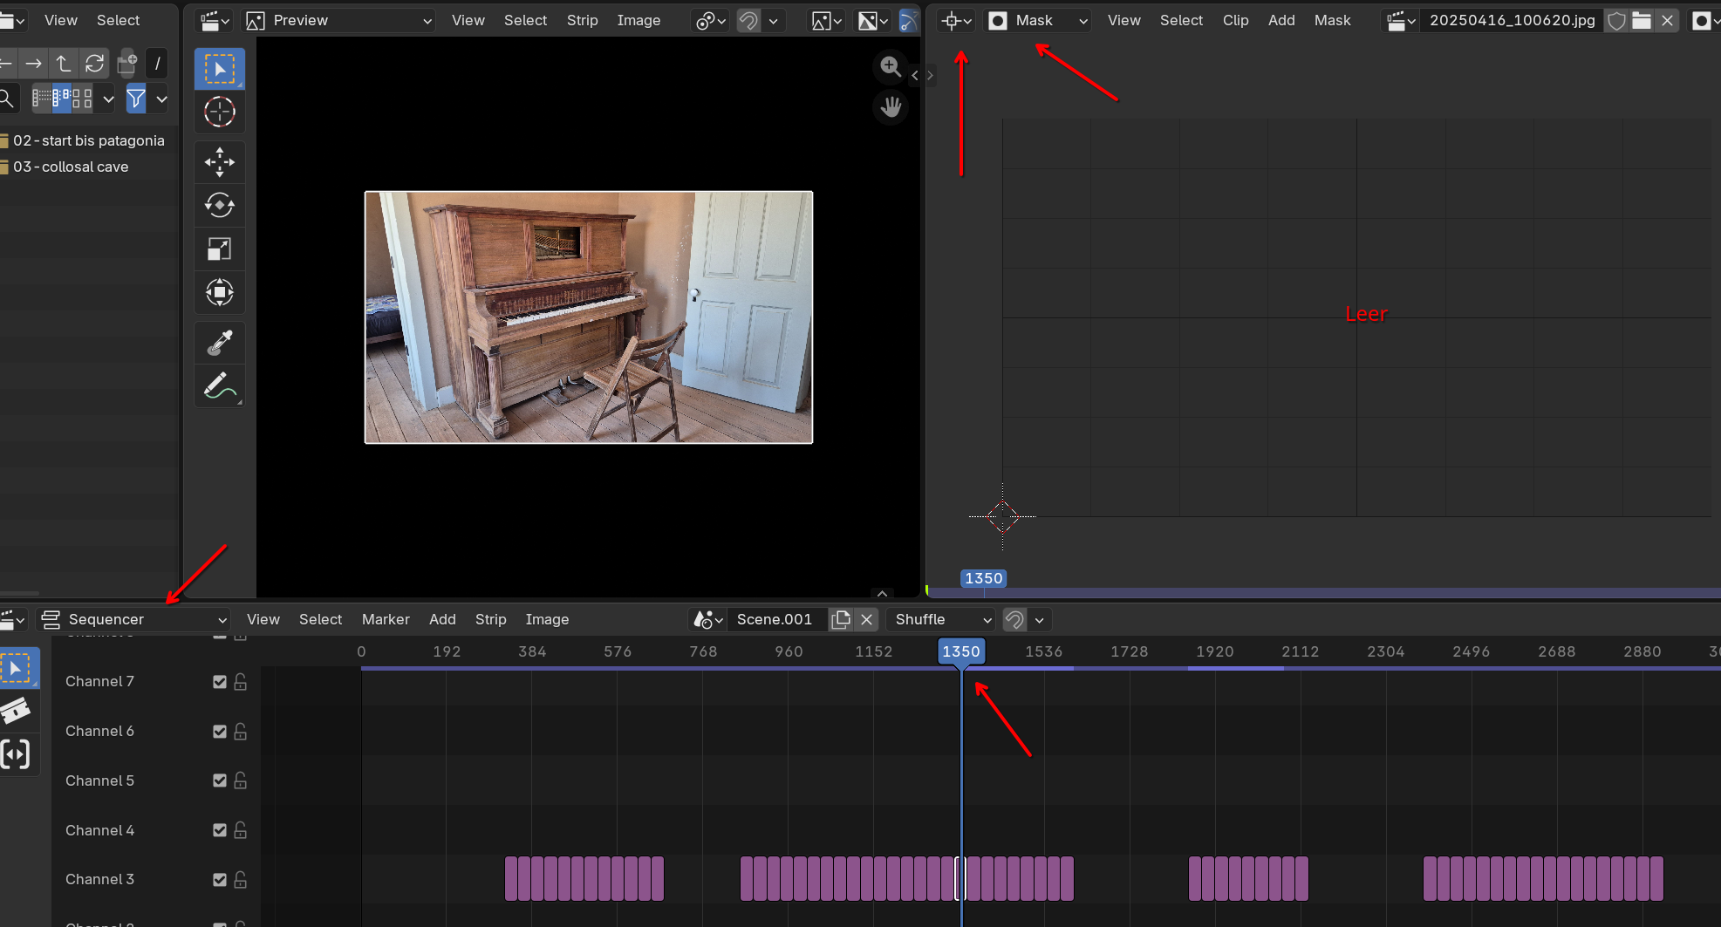
Task: Click the 1350 playhead marker in Sequencer
Action: pos(961,651)
